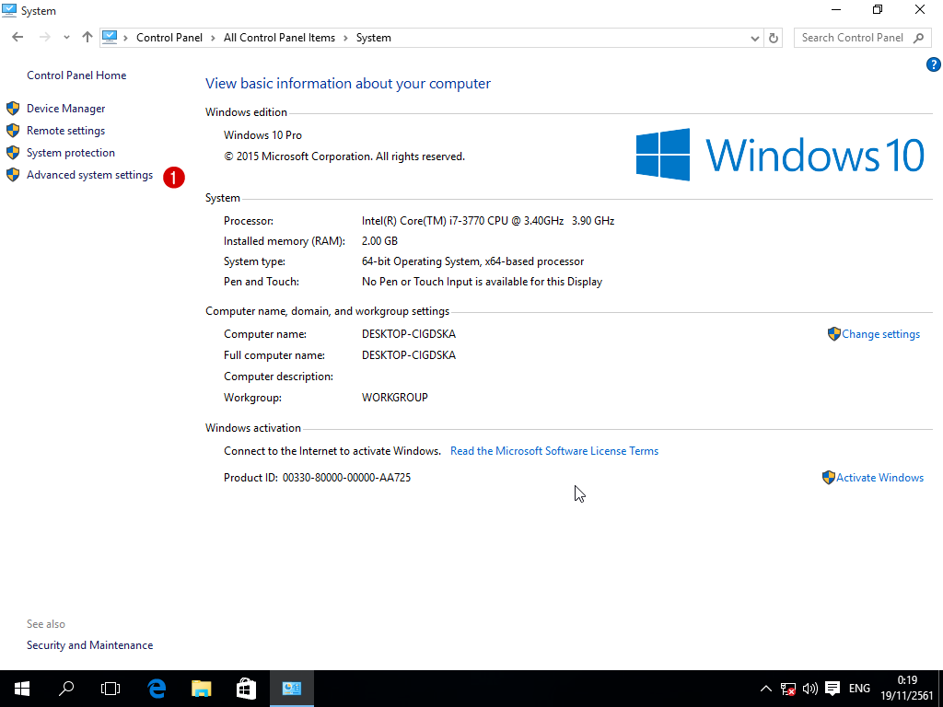Image resolution: width=943 pixels, height=707 pixels.
Task: Click the computer icon in address bar
Action: [x=110, y=37]
